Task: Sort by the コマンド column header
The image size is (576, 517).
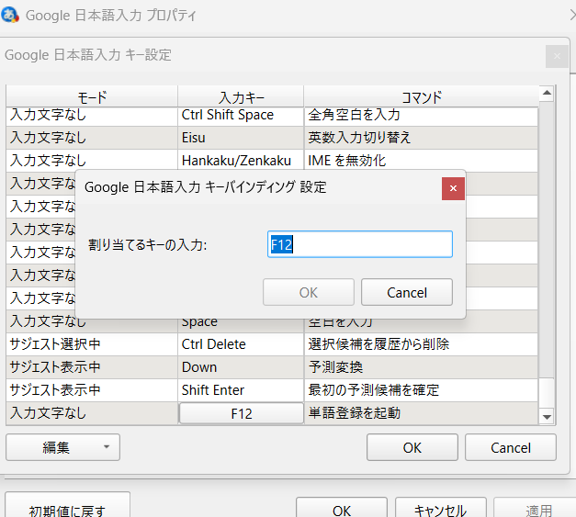Action: (422, 97)
